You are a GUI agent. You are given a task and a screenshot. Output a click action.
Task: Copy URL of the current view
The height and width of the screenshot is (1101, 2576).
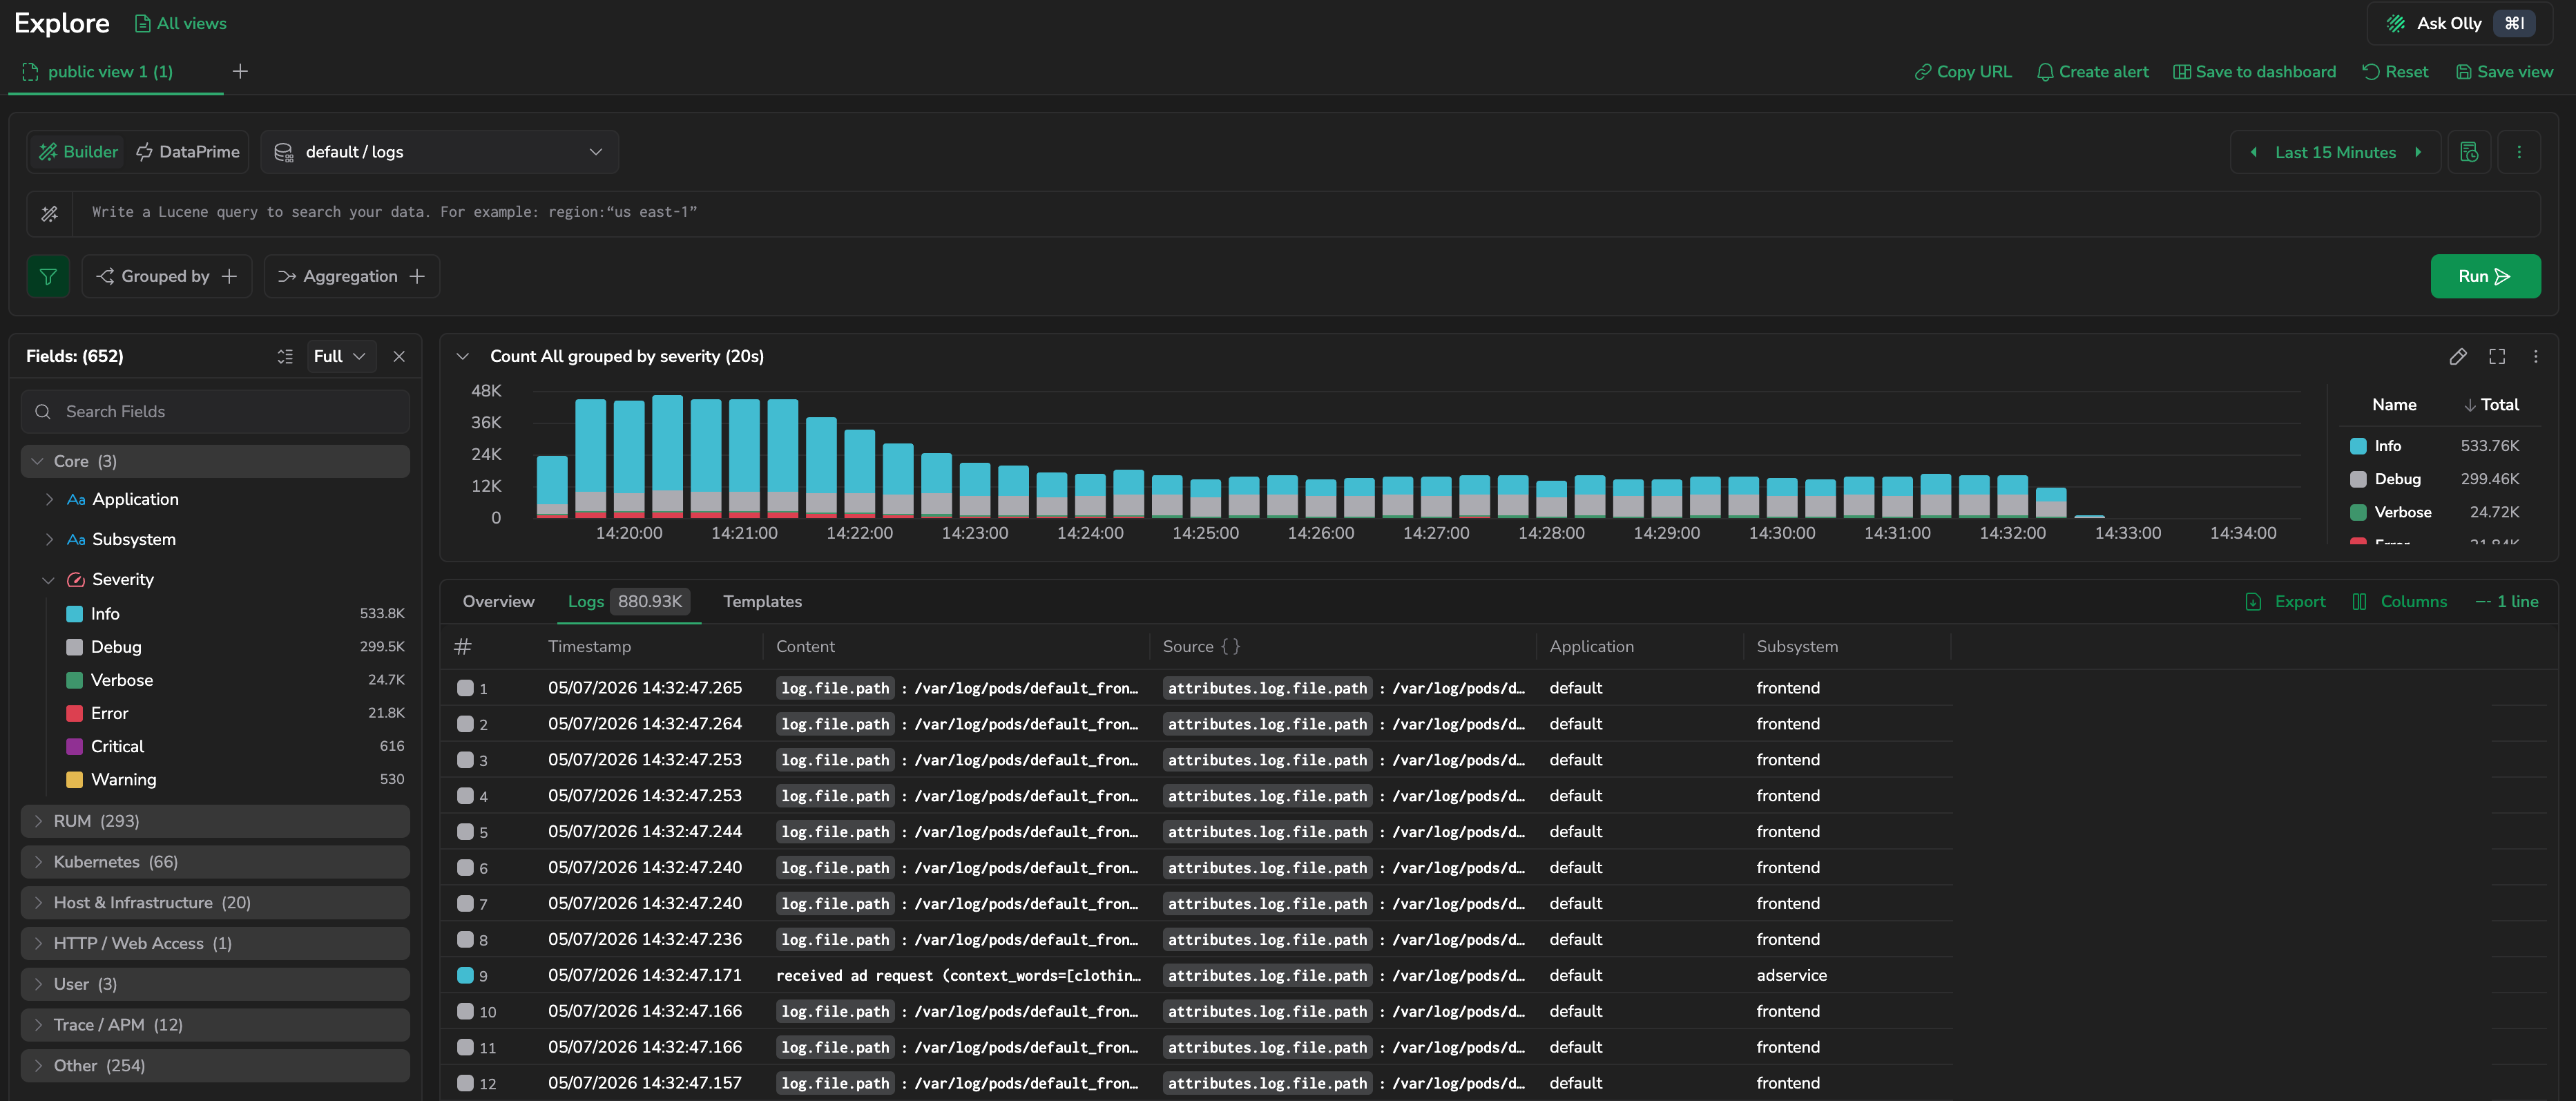[x=1963, y=72]
